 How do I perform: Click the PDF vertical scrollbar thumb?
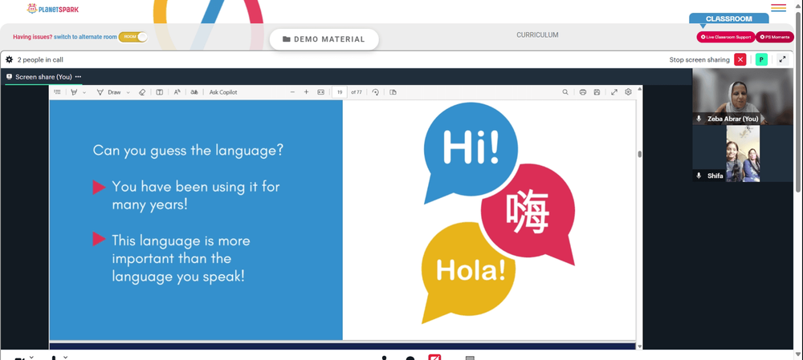click(x=639, y=154)
